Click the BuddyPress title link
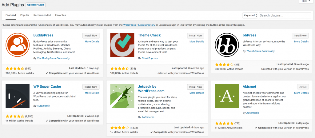Image resolution: width=315 pixels, height=138 pixels. 43,35
